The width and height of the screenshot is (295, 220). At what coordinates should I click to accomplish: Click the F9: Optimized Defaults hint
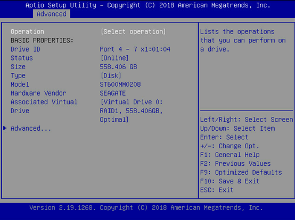click(x=241, y=172)
